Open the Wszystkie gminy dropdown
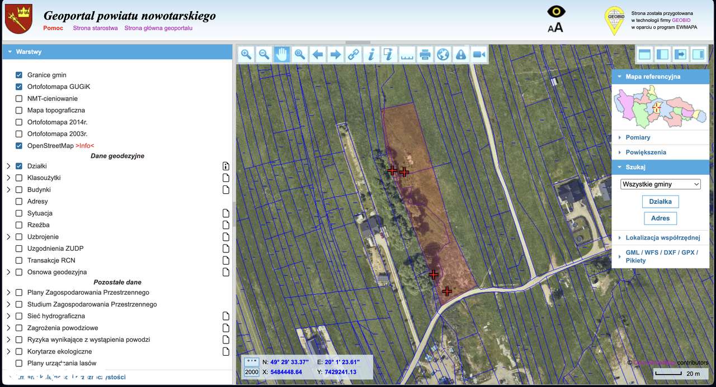Image resolution: width=716 pixels, height=387 pixels. click(661, 184)
